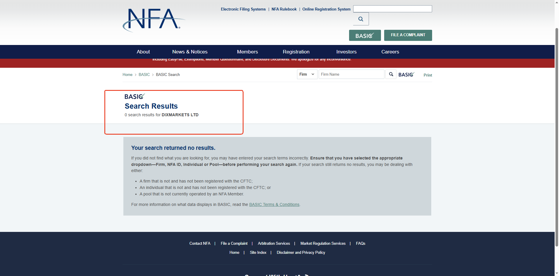Open File a Complaint in the footer
The height and width of the screenshot is (276, 559).
[x=234, y=243]
